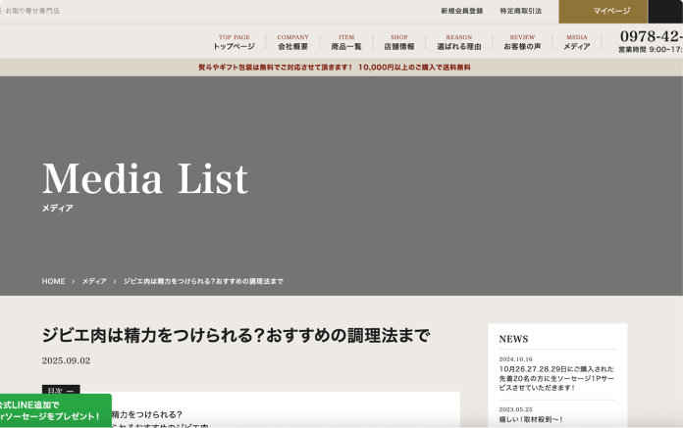Open the 嬉しい!取材殺到 news item
Screen dimensions: 683x428
tap(530, 419)
